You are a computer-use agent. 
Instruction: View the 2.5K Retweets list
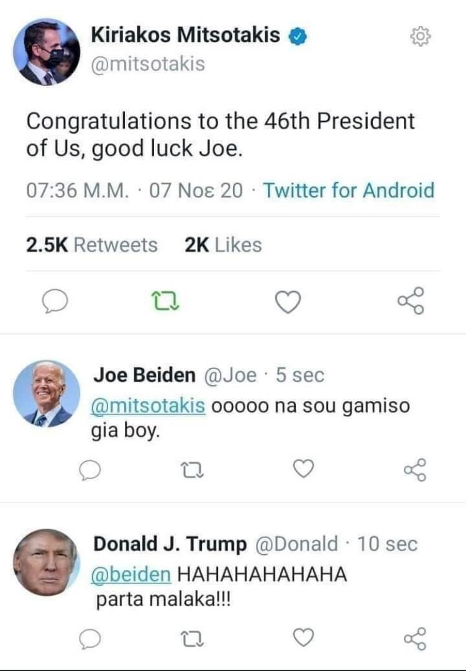(92, 245)
